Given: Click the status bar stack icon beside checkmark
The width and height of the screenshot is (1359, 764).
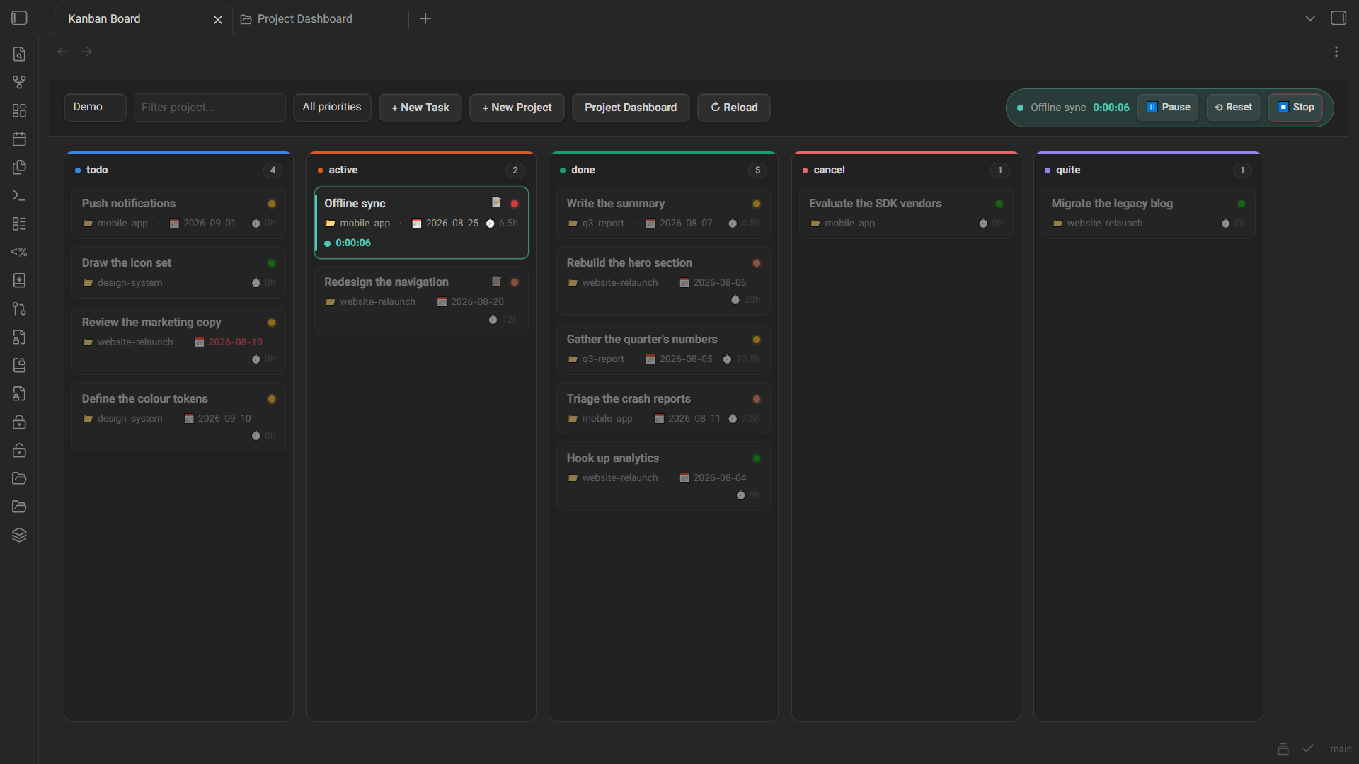Looking at the screenshot, I should (x=1283, y=748).
